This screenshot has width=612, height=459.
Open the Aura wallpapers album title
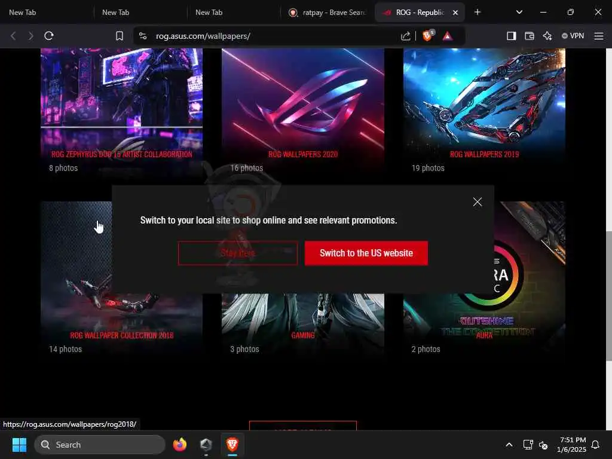click(484, 335)
